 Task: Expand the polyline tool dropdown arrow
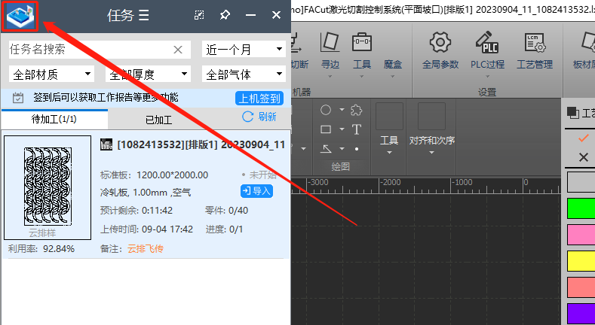tap(342, 149)
